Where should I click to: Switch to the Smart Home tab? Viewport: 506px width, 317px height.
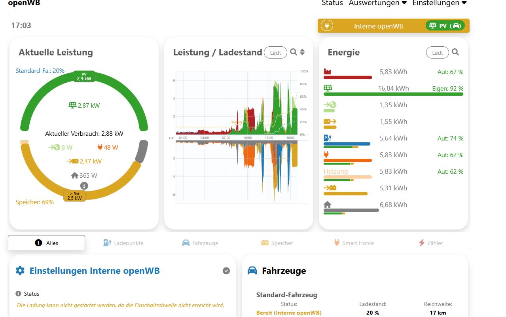pos(354,243)
